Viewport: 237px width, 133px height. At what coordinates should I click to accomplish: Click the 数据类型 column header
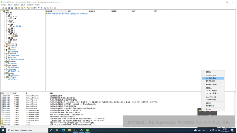tap(99, 11)
